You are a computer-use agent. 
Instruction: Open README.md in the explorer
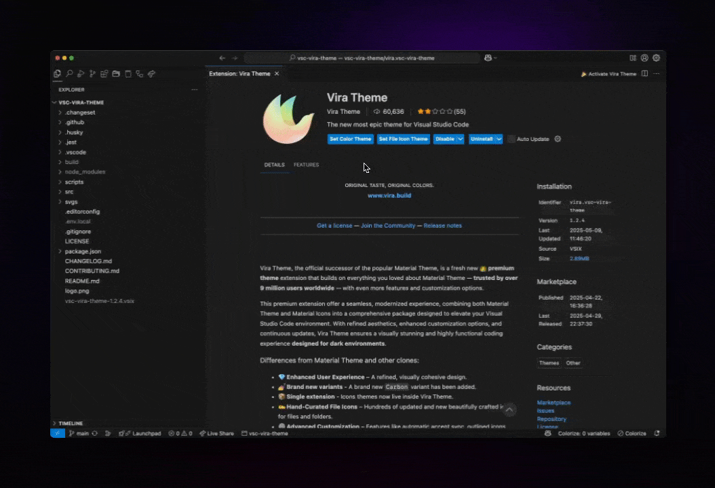(x=82, y=281)
